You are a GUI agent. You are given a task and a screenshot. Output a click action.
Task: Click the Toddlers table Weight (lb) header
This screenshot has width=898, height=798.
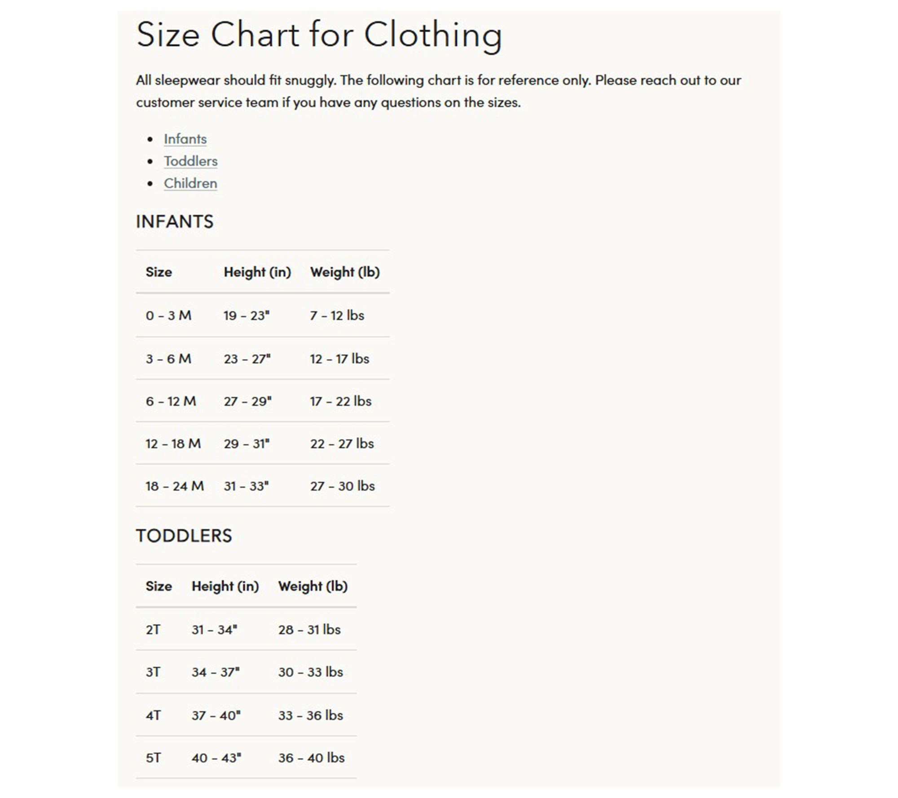click(313, 586)
